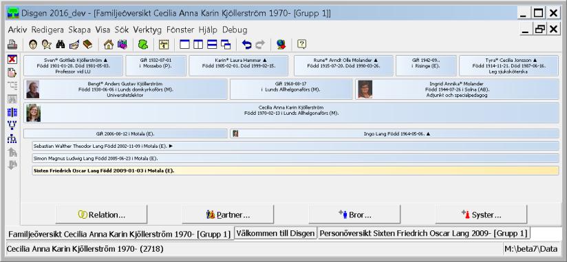Click the blue two-column view sidebar icon
Screen dimensions: 567x262
tap(12, 112)
